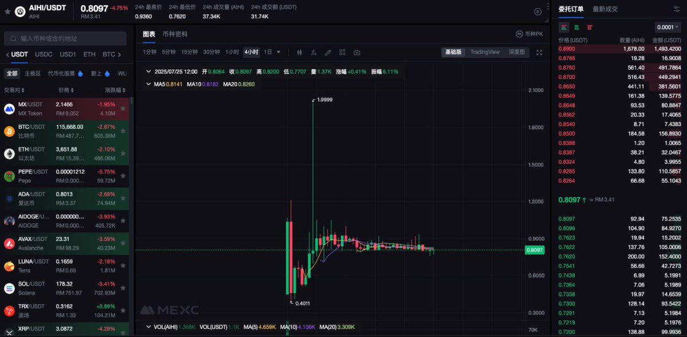Screen dimensions: 687x337
Task: Select the drawing pencil tool
Action: (328, 52)
